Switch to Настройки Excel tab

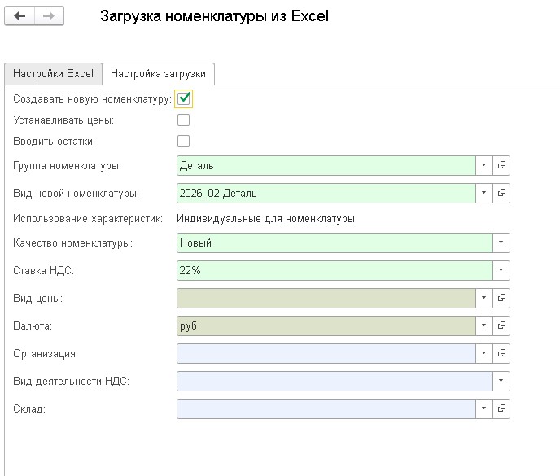53,73
